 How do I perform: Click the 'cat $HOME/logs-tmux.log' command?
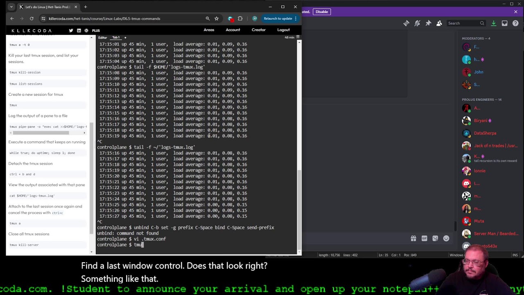(47, 195)
